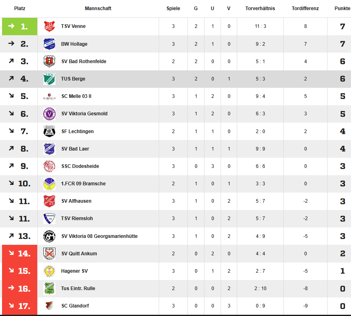Image resolution: width=351 pixels, height=316 pixels.
Task: Sort by the Tordifferenz column header
Action: point(305,8)
